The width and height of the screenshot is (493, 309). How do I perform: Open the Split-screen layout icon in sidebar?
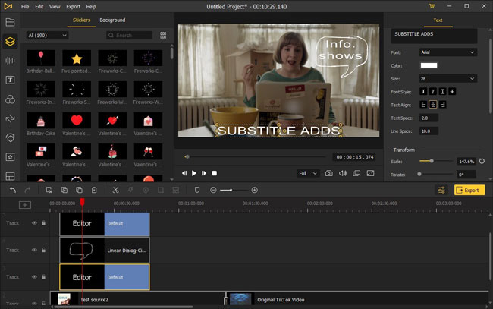[10, 176]
